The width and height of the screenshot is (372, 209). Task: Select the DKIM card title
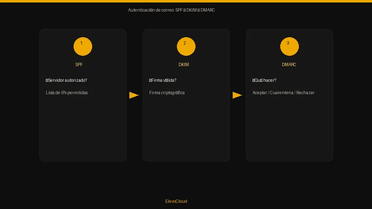(x=184, y=64)
